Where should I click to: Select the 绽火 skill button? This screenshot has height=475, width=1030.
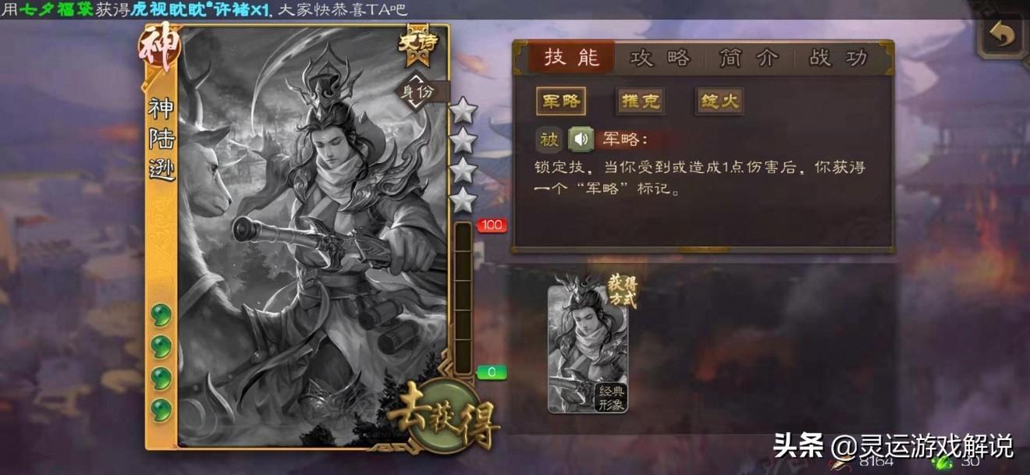tap(719, 101)
